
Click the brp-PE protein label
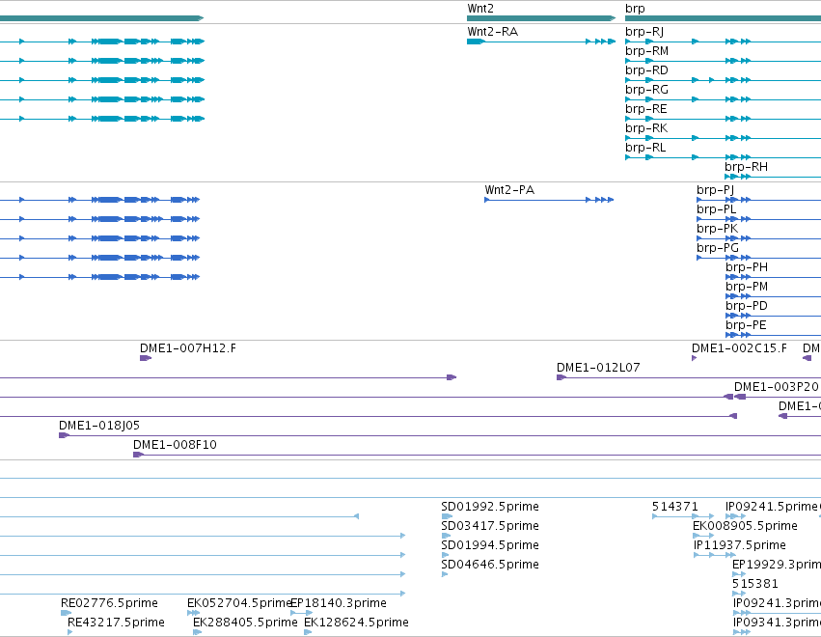click(x=746, y=325)
